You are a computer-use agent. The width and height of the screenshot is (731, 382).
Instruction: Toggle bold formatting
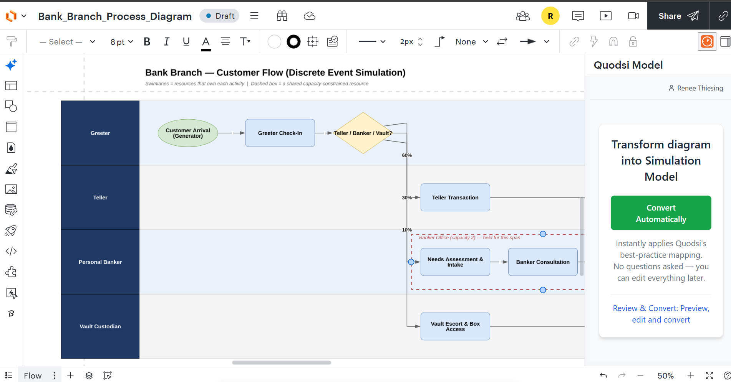click(147, 41)
